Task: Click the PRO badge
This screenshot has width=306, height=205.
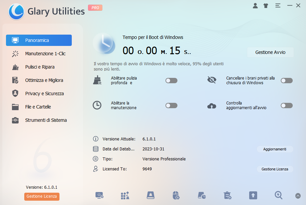Action: click(x=95, y=8)
